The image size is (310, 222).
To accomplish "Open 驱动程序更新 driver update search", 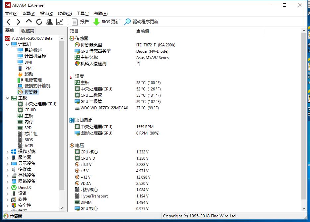I will pos(141,22).
